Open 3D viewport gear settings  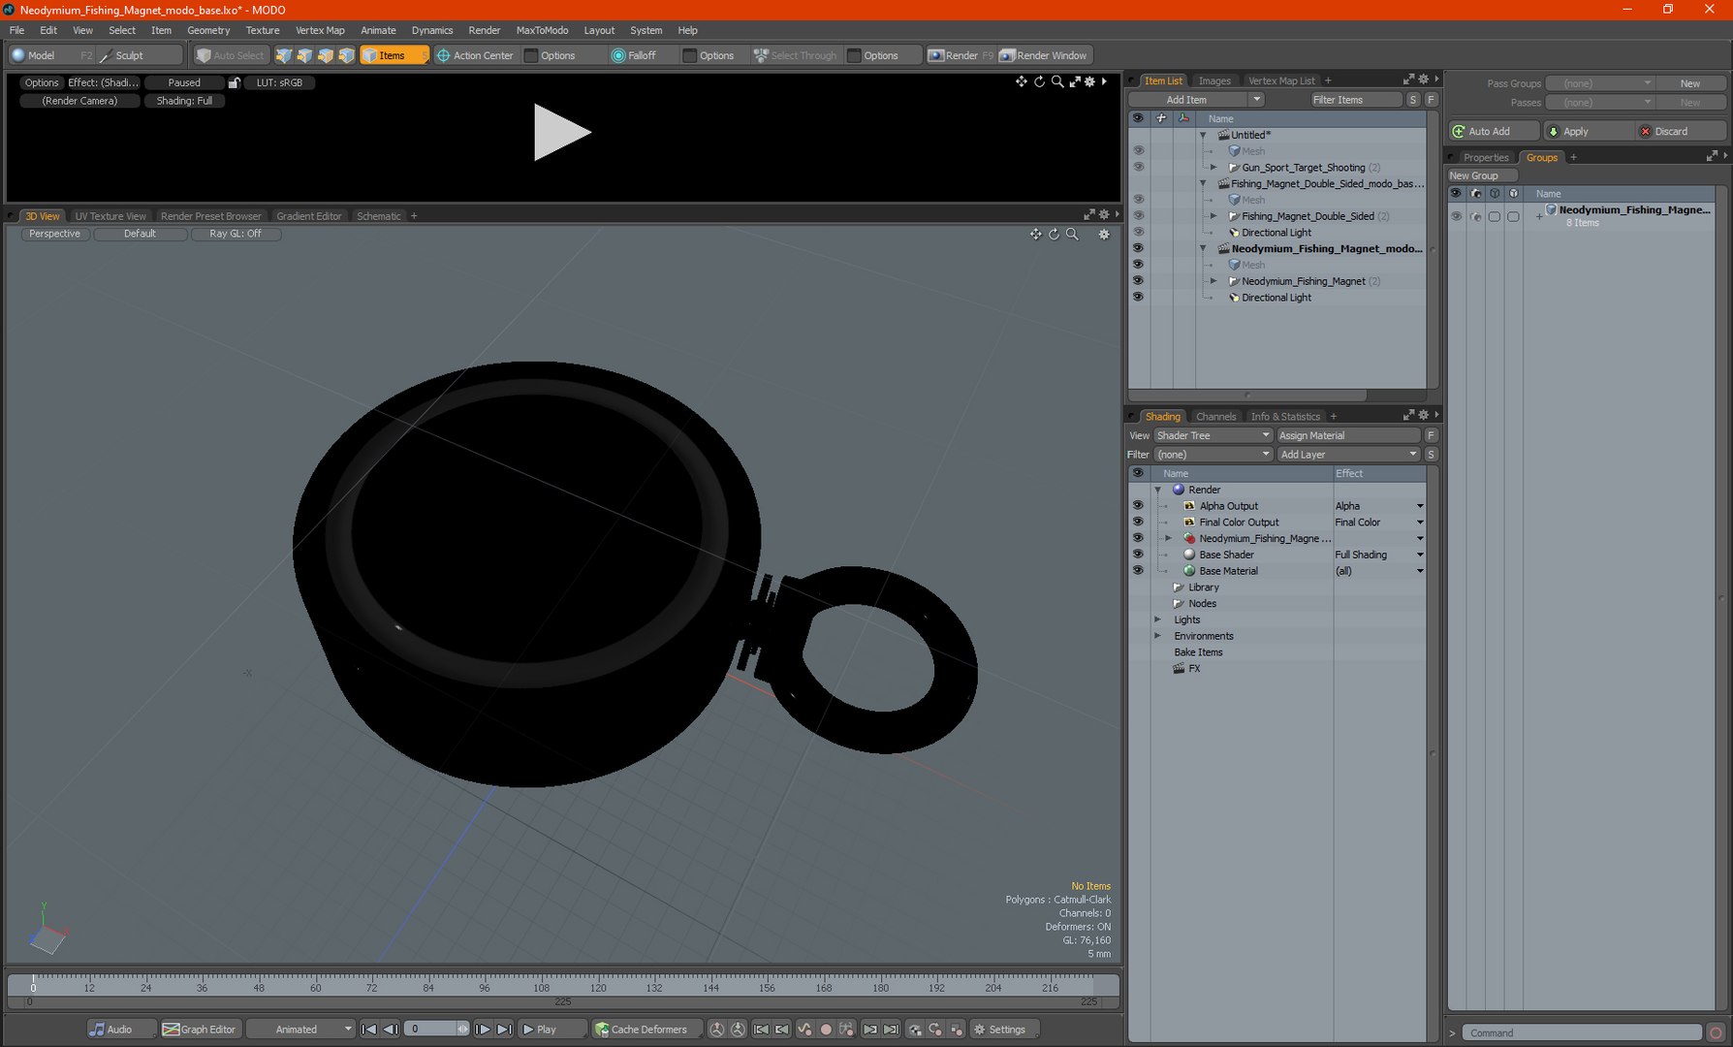pyautogui.click(x=1104, y=234)
